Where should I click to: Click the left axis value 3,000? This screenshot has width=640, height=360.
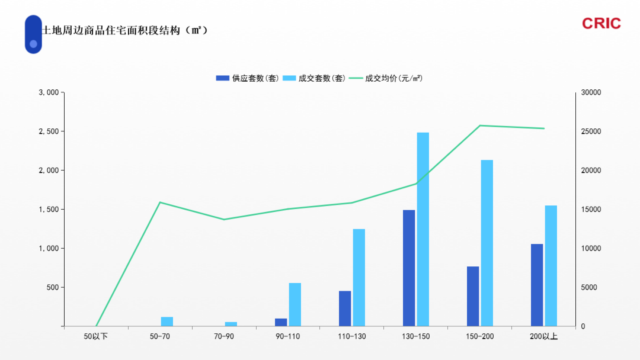click(49, 92)
